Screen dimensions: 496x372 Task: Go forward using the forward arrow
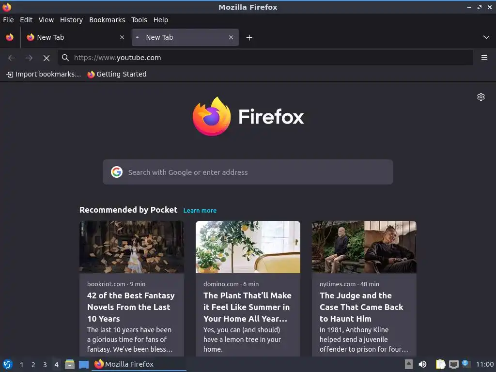pyautogui.click(x=29, y=58)
